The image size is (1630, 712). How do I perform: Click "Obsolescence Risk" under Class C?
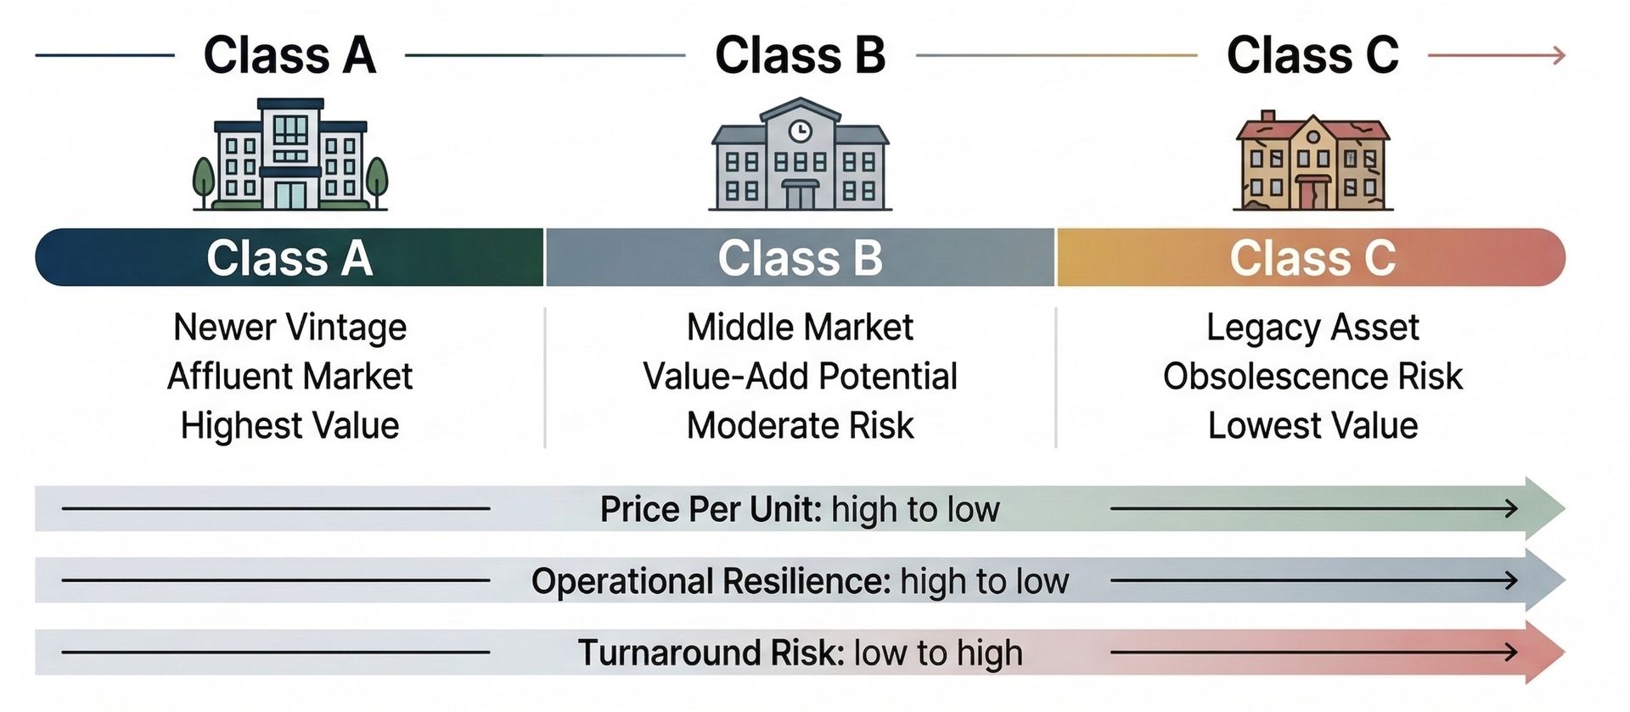pyautogui.click(x=1312, y=376)
